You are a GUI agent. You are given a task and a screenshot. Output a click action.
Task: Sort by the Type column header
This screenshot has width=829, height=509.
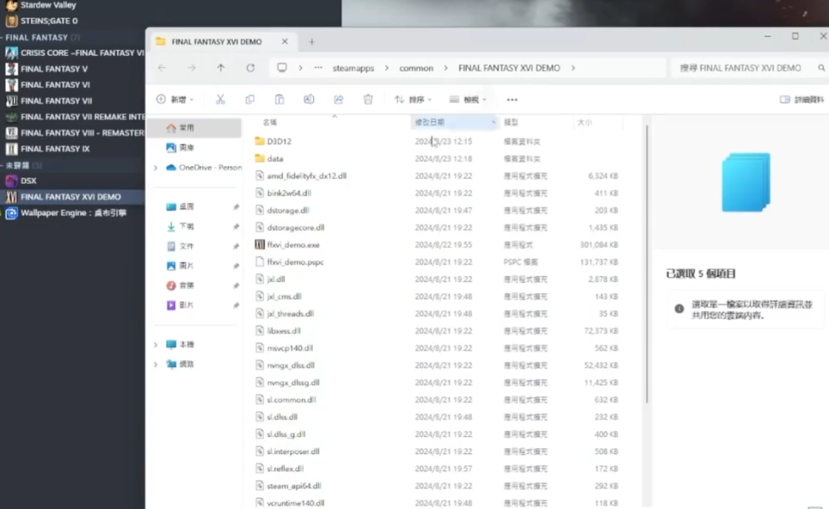(x=511, y=122)
